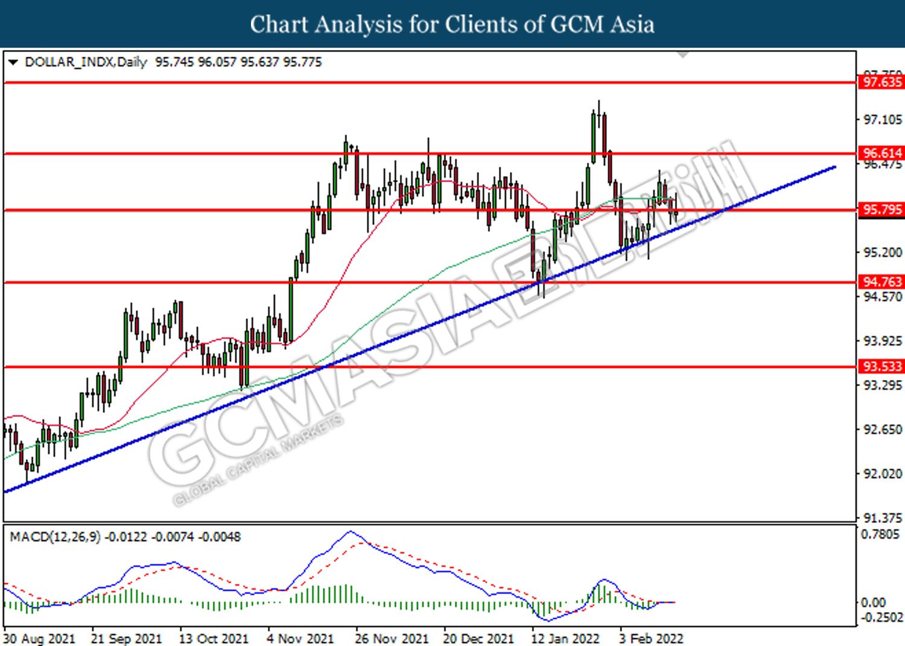Click the 93.295 price axis value
Viewport: 905px width, 646px height.
(883, 385)
